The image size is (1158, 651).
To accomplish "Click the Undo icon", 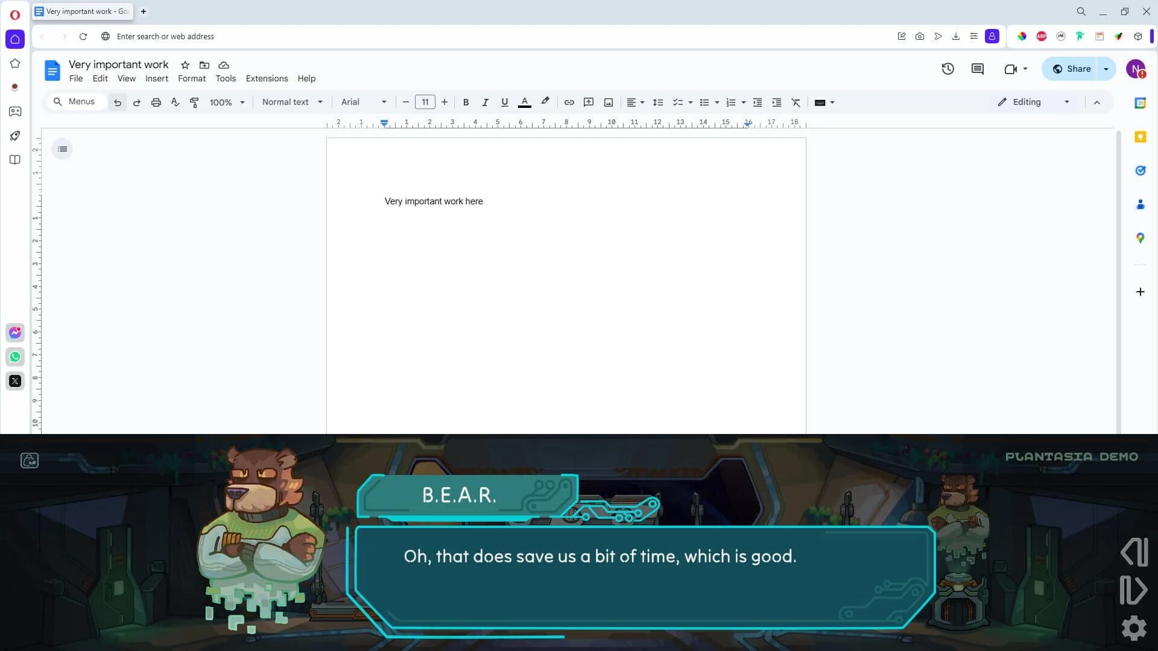I will point(118,102).
